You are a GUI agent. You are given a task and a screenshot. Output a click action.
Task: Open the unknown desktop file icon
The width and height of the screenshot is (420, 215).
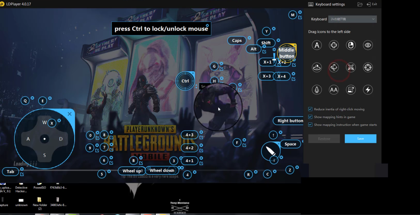21,202
